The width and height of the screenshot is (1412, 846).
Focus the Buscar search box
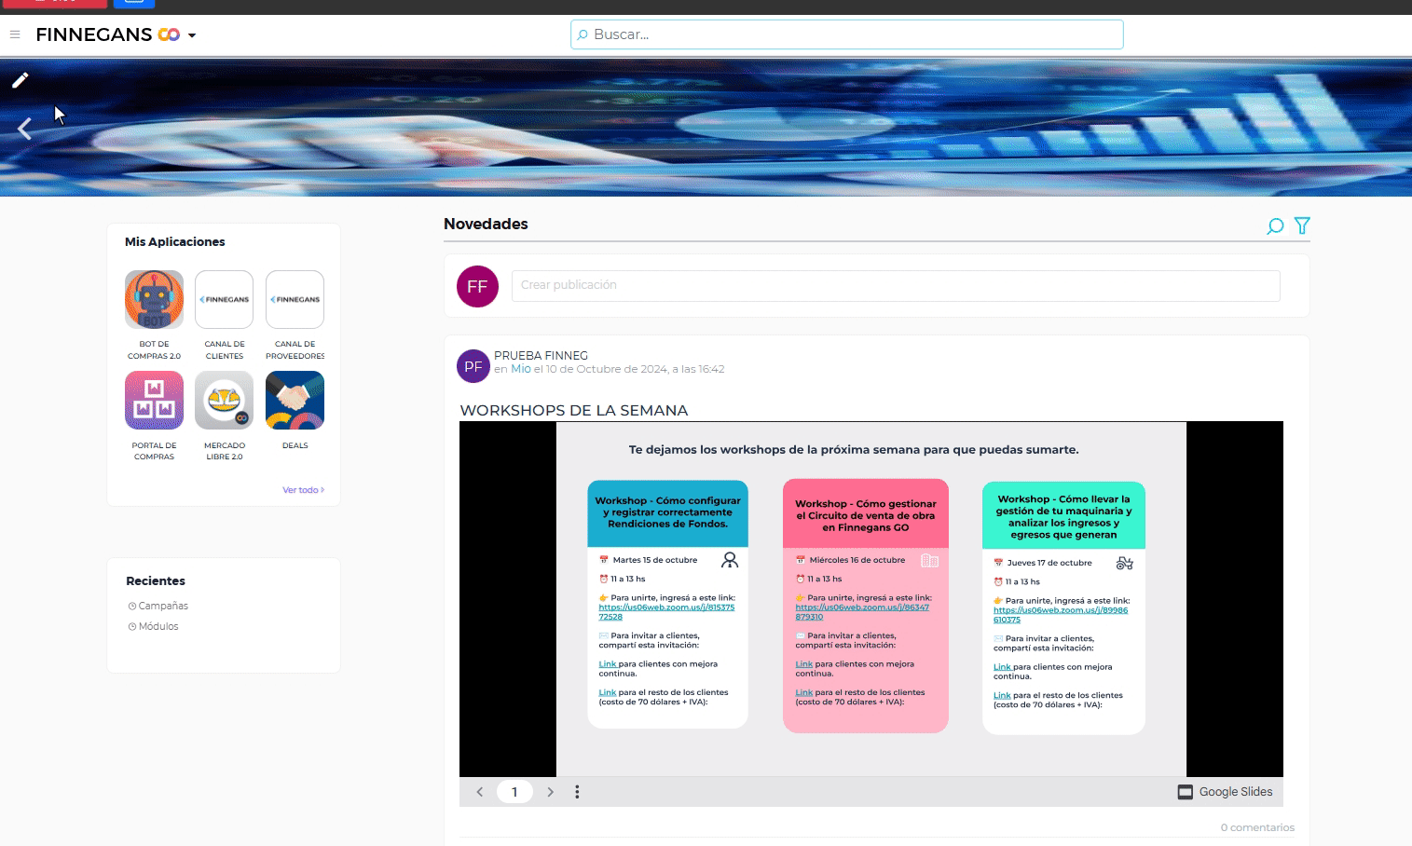pos(846,34)
